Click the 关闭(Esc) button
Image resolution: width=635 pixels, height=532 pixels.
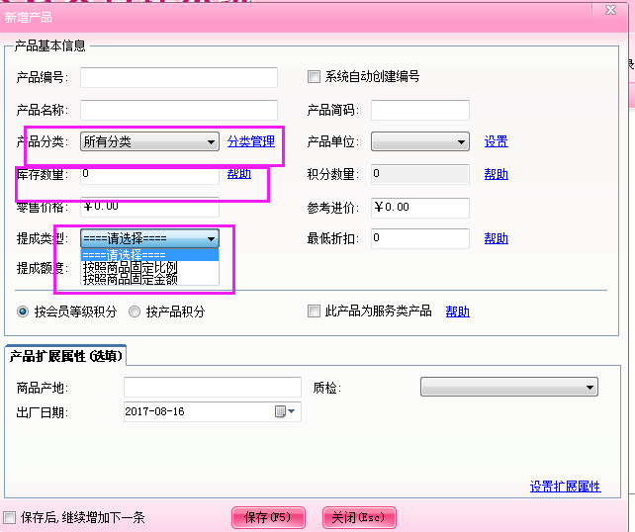[x=359, y=517]
